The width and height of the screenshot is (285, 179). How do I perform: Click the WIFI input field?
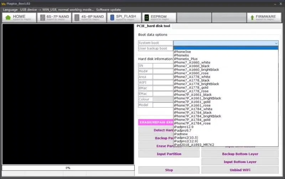[x=163, y=83]
